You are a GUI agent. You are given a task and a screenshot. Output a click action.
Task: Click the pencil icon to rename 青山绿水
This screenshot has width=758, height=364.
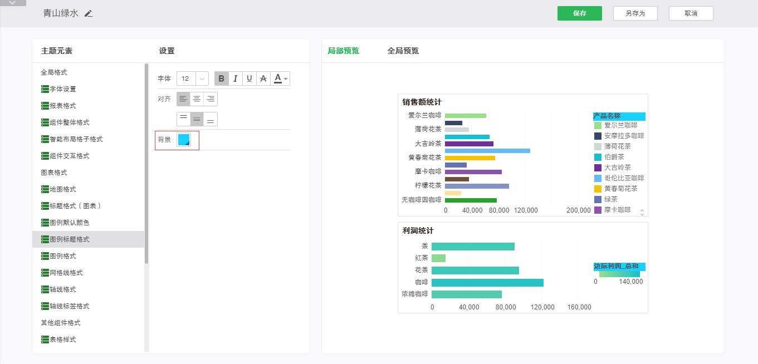(x=89, y=13)
